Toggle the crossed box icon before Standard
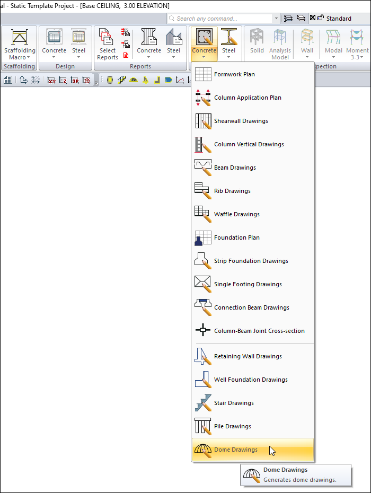The image size is (371, 493). pos(313,18)
